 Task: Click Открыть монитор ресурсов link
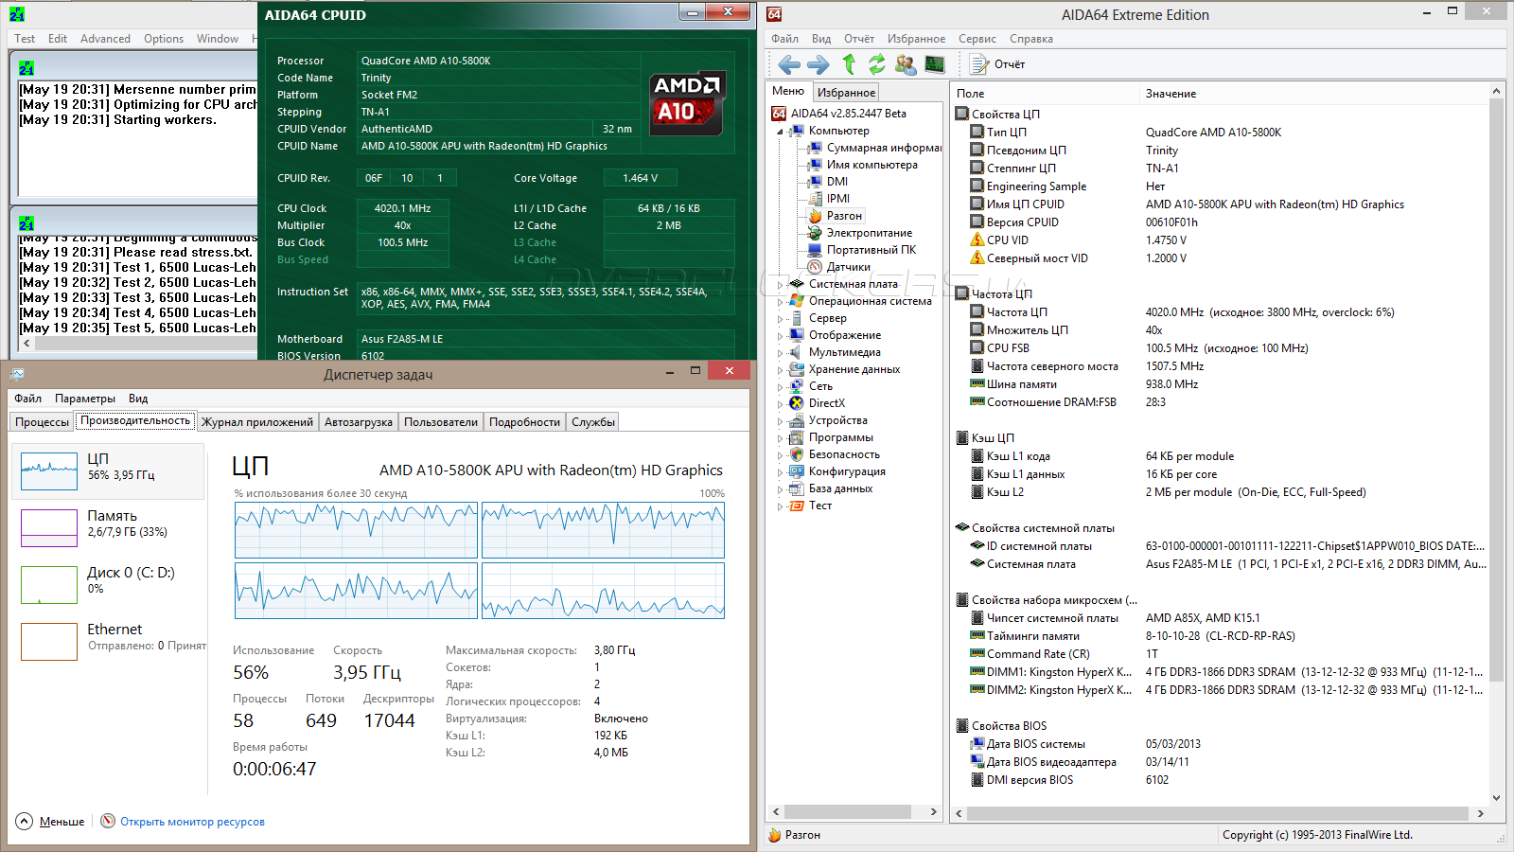(192, 822)
